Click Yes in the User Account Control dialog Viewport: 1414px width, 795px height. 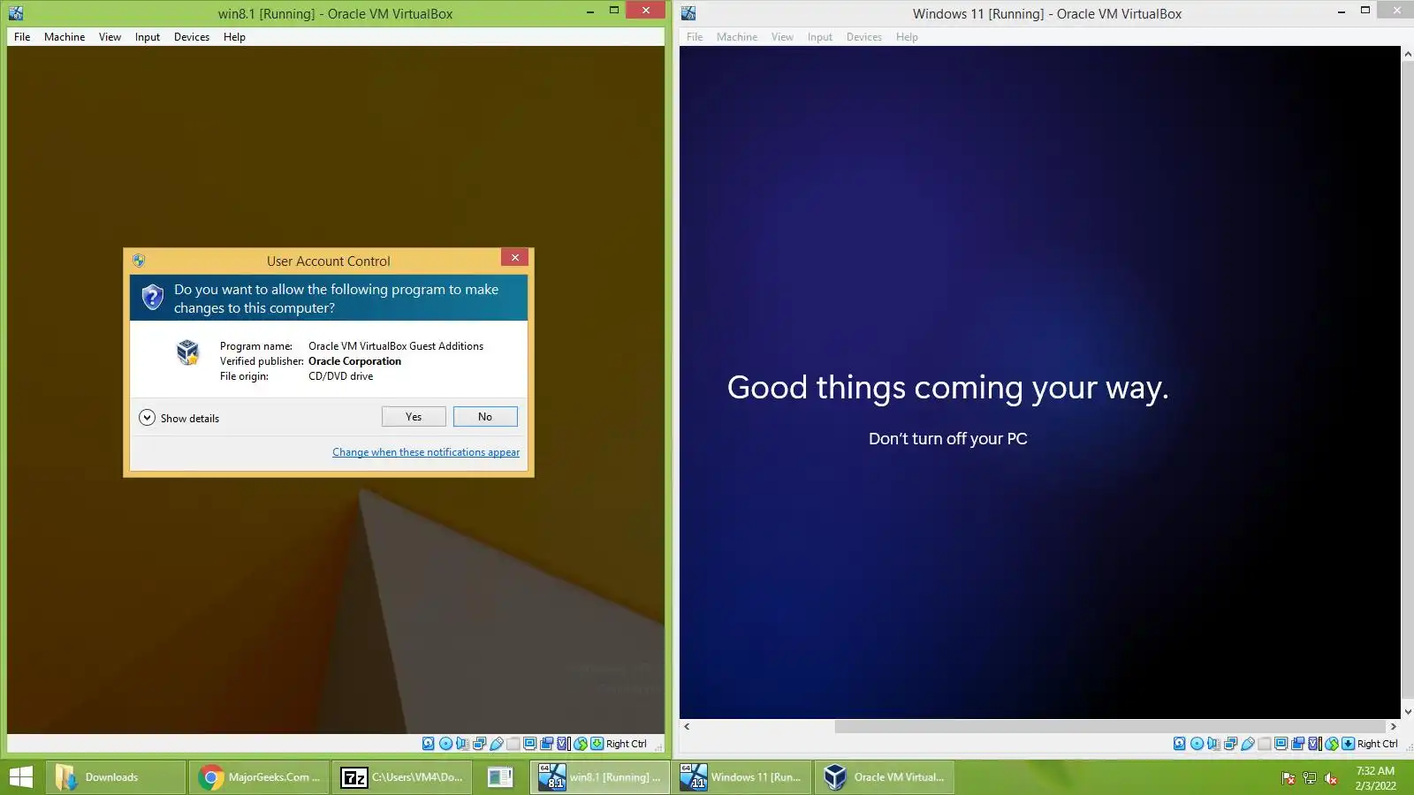pos(414,417)
